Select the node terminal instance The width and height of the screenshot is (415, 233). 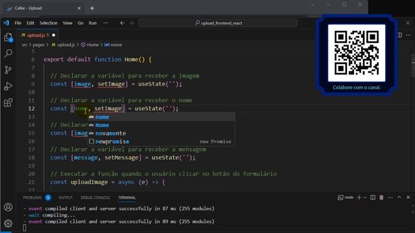tap(346, 197)
